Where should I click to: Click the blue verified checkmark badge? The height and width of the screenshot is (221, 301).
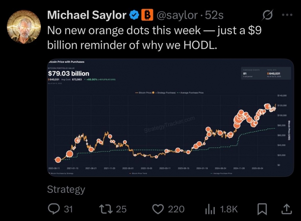tap(135, 15)
